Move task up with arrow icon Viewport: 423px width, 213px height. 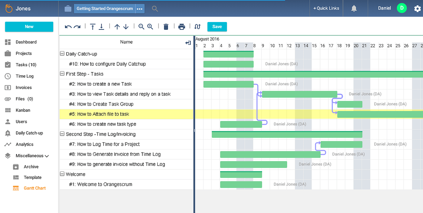[117, 27]
